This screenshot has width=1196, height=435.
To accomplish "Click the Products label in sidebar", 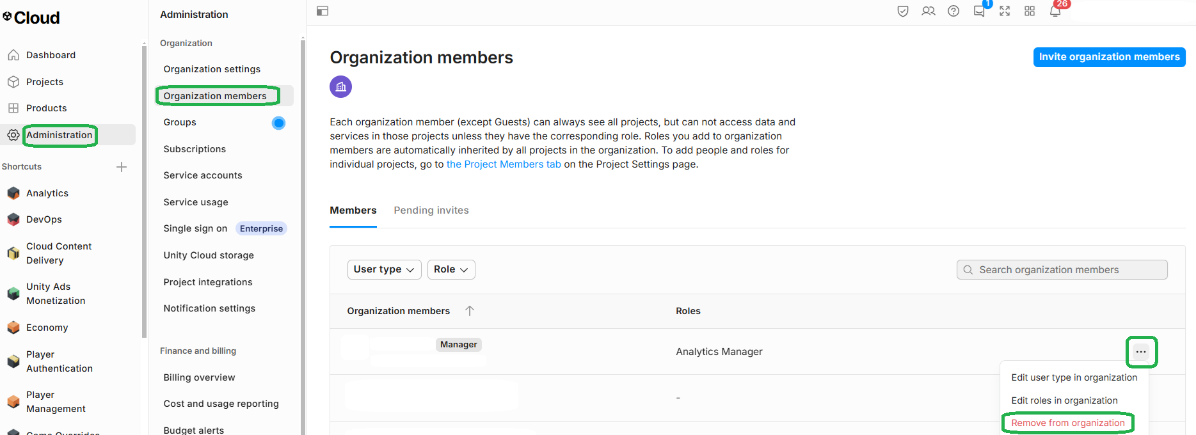I will pos(46,108).
